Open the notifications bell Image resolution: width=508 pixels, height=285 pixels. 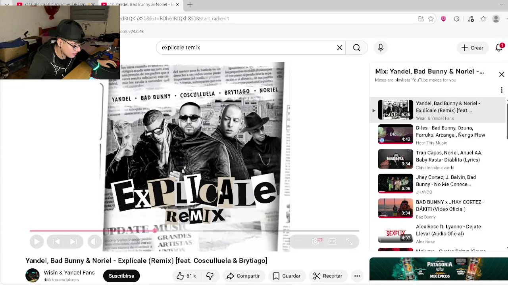[499, 47]
